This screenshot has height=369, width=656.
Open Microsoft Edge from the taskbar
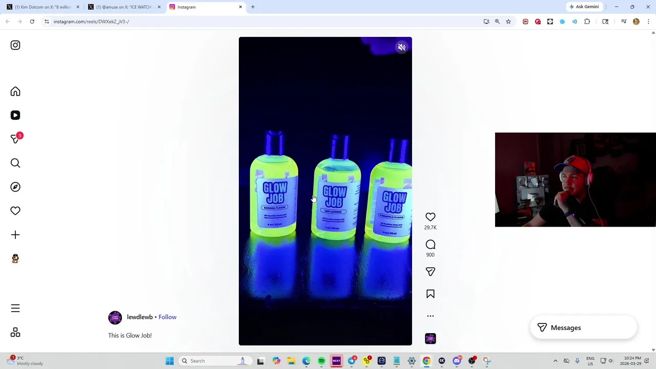[306, 361]
